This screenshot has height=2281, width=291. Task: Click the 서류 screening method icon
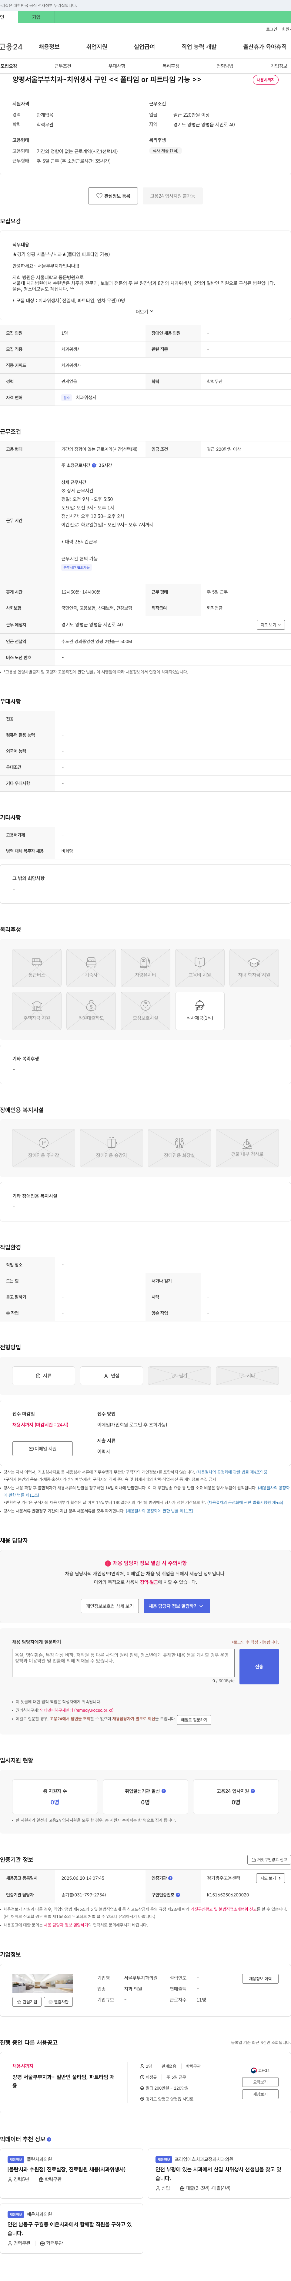[43, 1375]
